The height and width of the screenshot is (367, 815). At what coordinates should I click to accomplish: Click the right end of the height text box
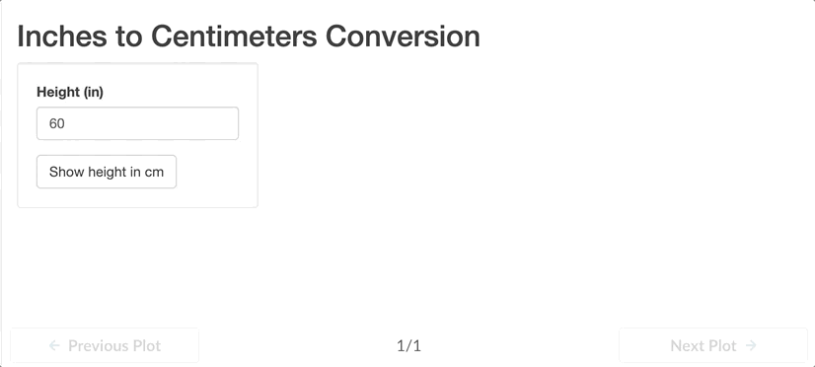pos(229,123)
